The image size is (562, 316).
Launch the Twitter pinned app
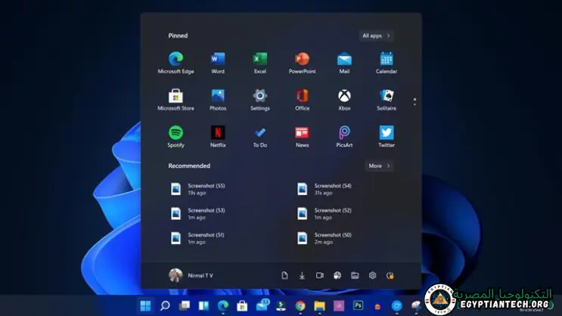pyautogui.click(x=387, y=133)
